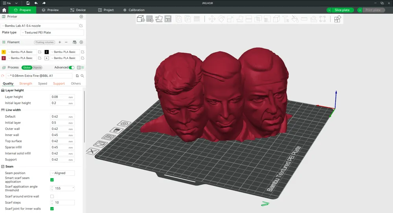Open the Support settings tab

tap(59, 83)
